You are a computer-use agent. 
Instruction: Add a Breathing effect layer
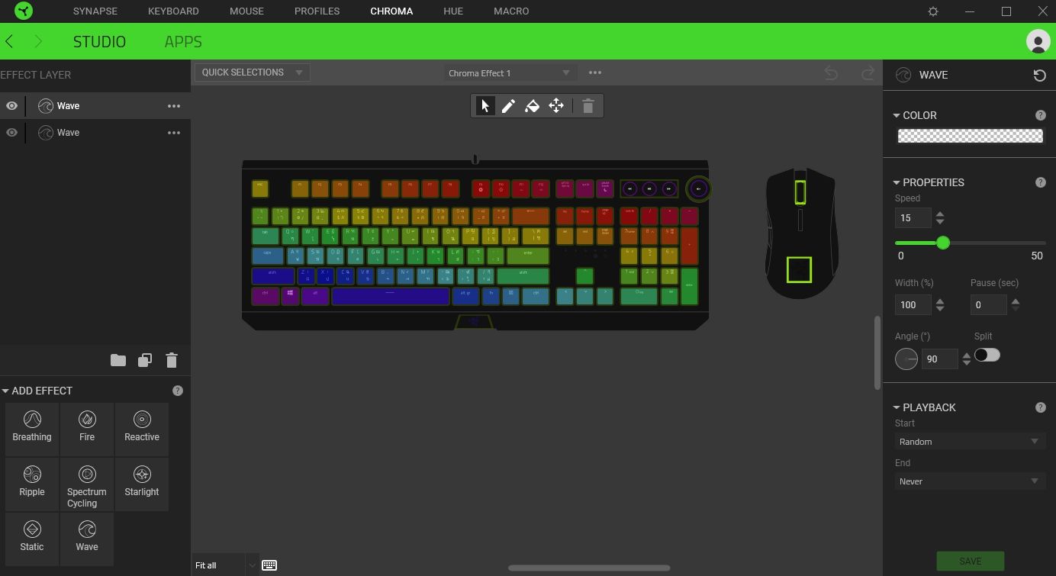pos(32,429)
